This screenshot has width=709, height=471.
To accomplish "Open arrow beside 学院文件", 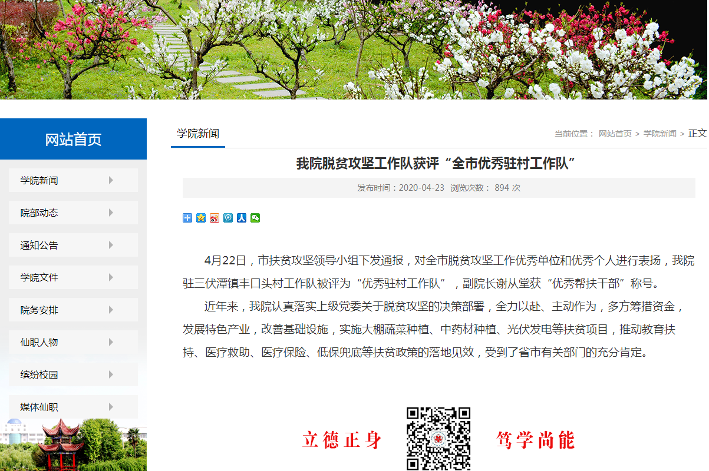I will pyautogui.click(x=111, y=277).
